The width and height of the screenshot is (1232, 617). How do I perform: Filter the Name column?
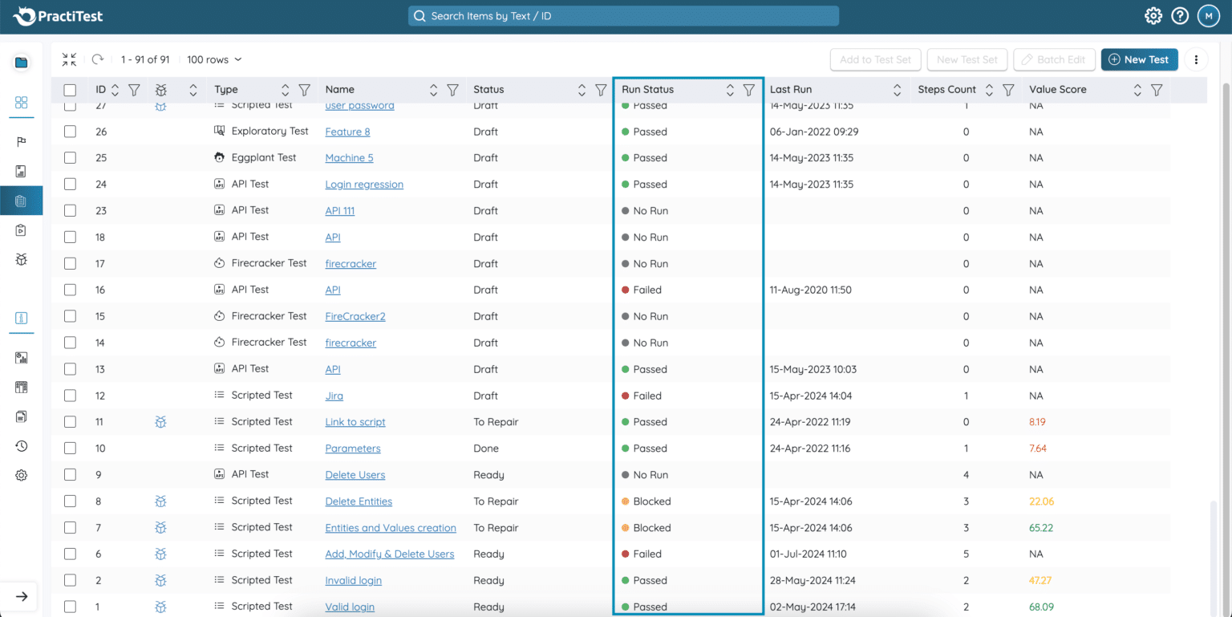point(452,90)
